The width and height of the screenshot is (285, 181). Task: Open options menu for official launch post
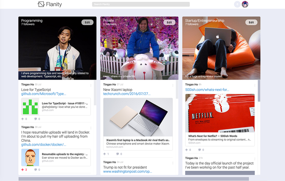255,159
